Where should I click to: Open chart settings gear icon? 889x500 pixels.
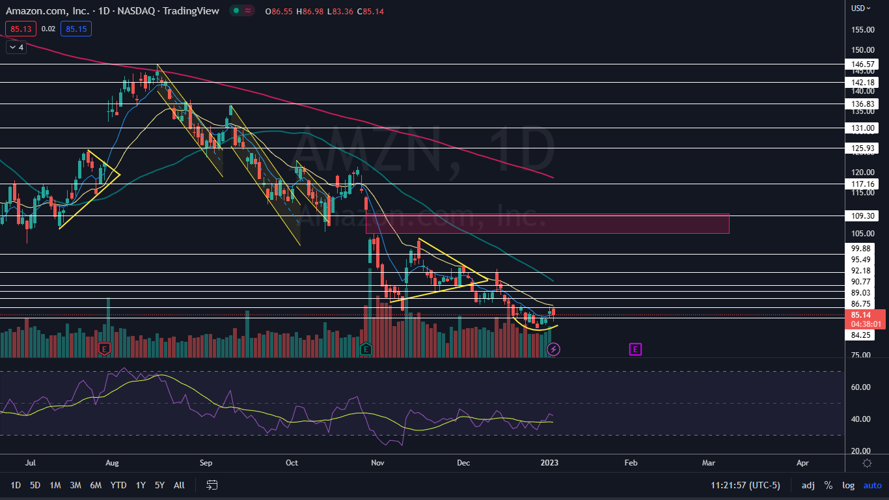coord(867,463)
